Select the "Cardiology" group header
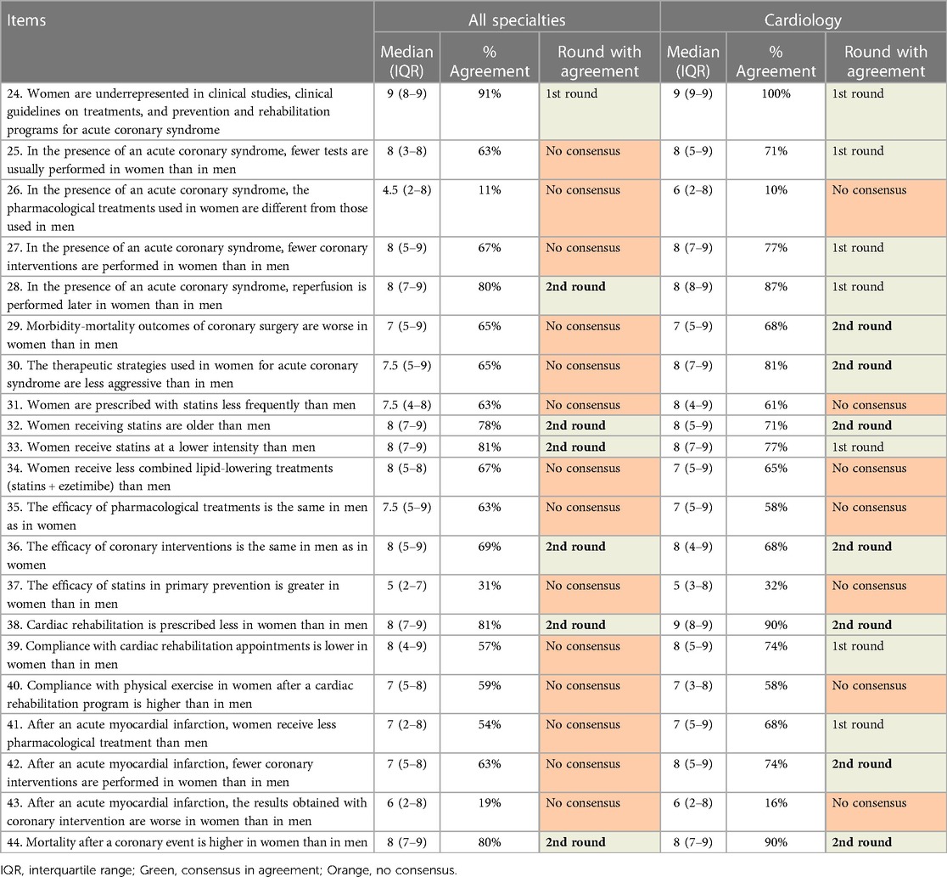 (x=804, y=20)
